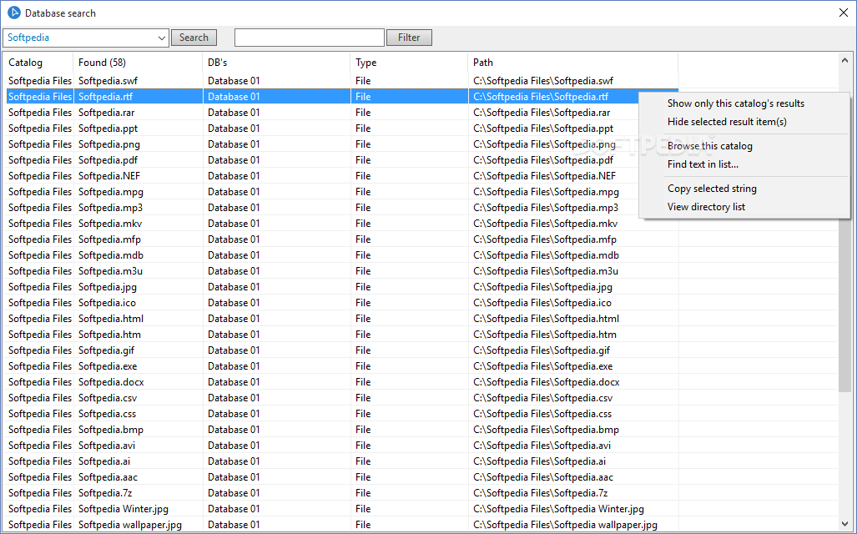
Task: Click the scrollbar down arrow
Action: (844, 524)
